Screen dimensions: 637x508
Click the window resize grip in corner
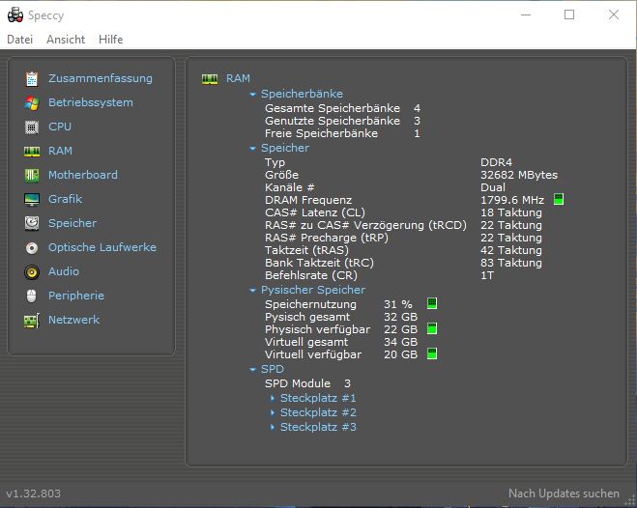pos(629,501)
